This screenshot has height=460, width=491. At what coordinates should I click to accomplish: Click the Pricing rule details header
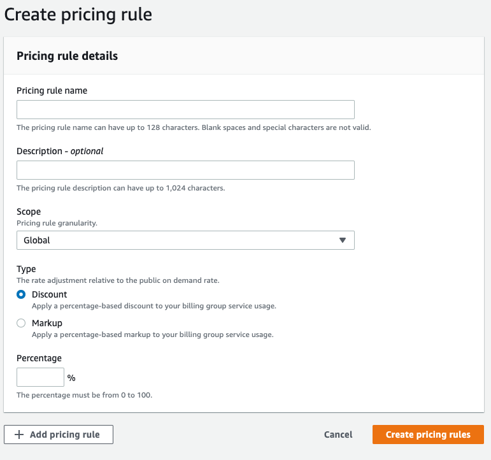pyautogui.click(x=67, y=56)
